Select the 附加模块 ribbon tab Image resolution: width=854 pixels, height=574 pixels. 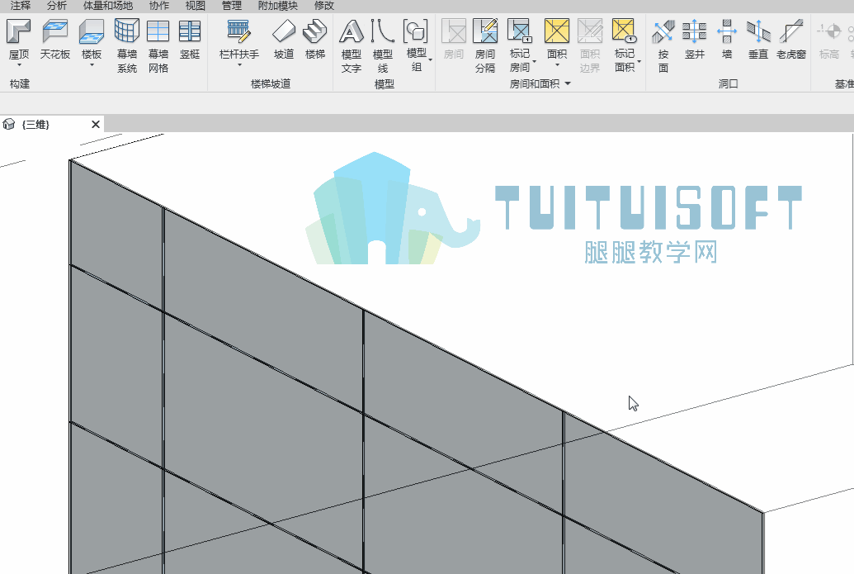(278, 6)
